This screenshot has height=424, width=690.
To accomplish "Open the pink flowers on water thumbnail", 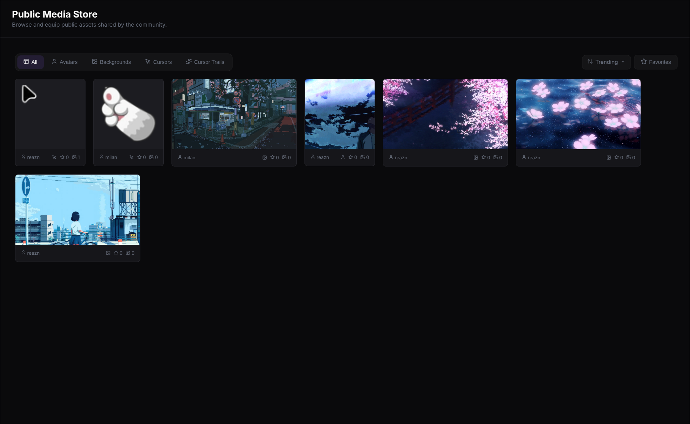I will pos(578,114).
